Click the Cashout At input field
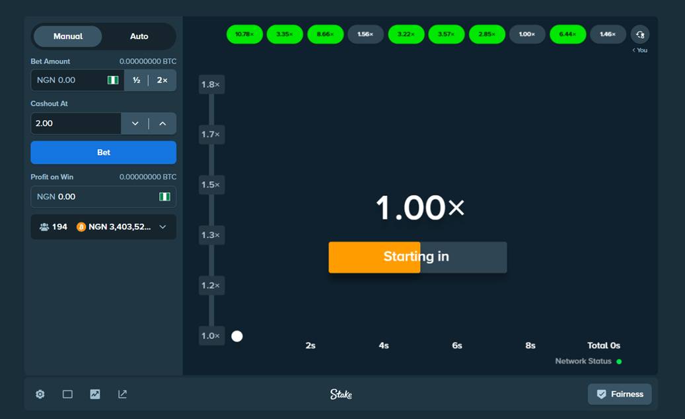This screenshot has height=419, width=685. point(75,123)
